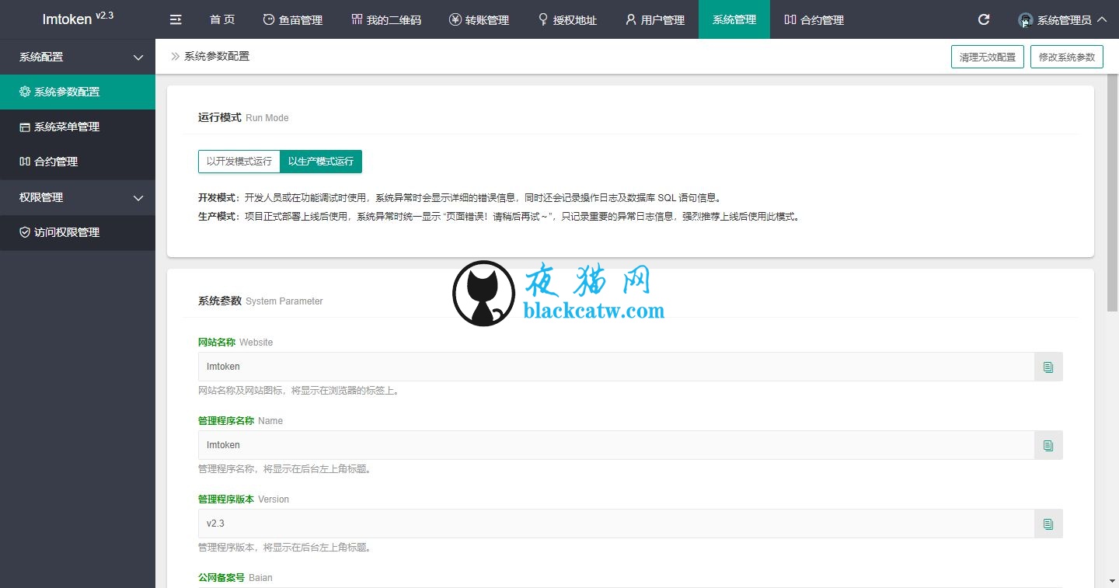
Task: Click the bulb icon beside 授权地址
Action: coord(543,19)
